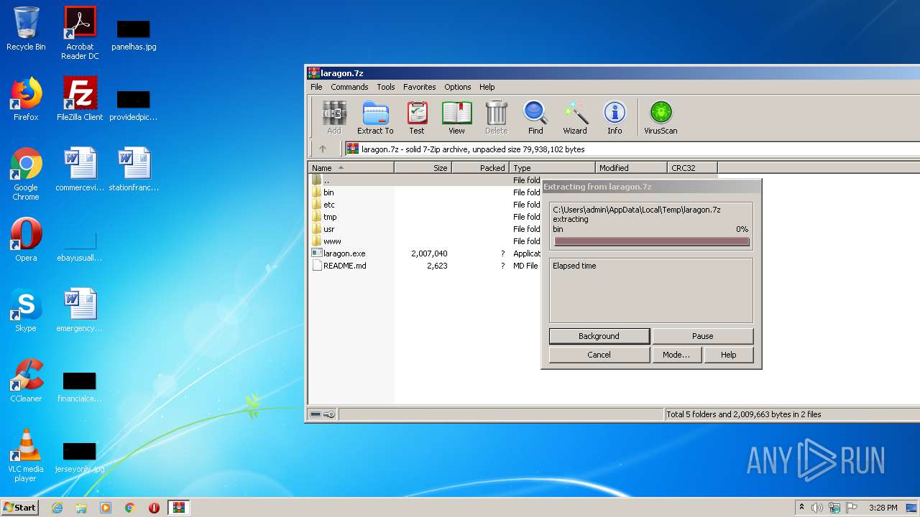The image size is (920, 517).
Task: Click the View toolbar icon
Action: [456, 118]
